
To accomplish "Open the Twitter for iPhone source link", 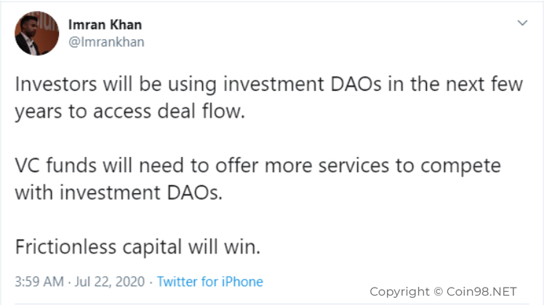I will pos(210,281).
